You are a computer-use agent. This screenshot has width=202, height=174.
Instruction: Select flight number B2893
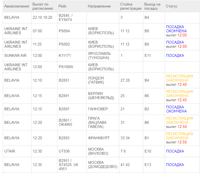pos(64,138)
